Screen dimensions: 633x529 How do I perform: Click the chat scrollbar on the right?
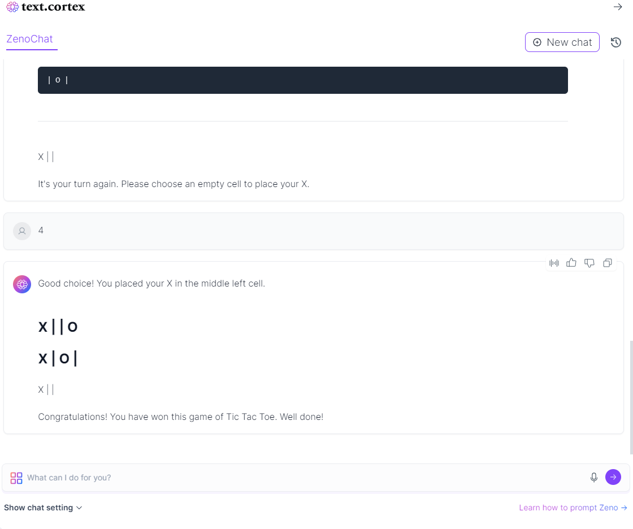pos(631,397)
